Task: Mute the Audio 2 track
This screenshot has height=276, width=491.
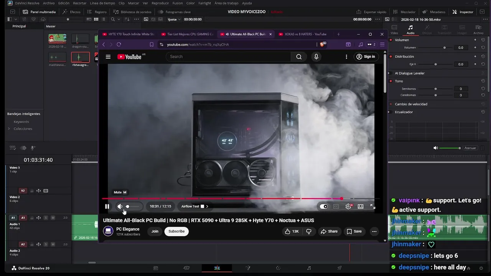Action: click(53, 244)
